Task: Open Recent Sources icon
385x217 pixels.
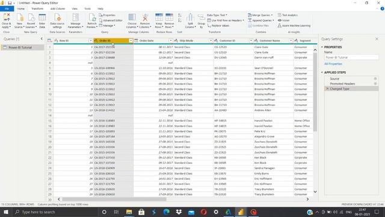Action: tap(31, 18)
